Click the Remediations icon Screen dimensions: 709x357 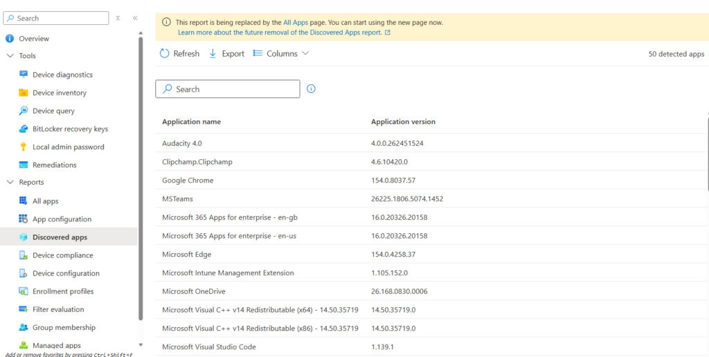[23, 165]
